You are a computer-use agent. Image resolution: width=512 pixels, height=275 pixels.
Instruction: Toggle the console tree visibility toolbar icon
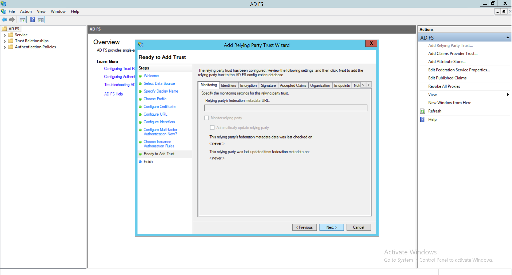(22, 19)
